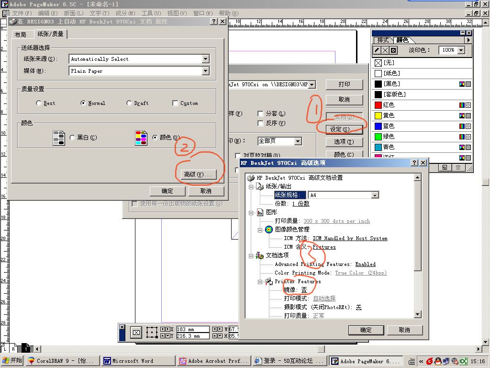
Task: Click the help question mark in 高级选项 title
Action: (414, 163)
